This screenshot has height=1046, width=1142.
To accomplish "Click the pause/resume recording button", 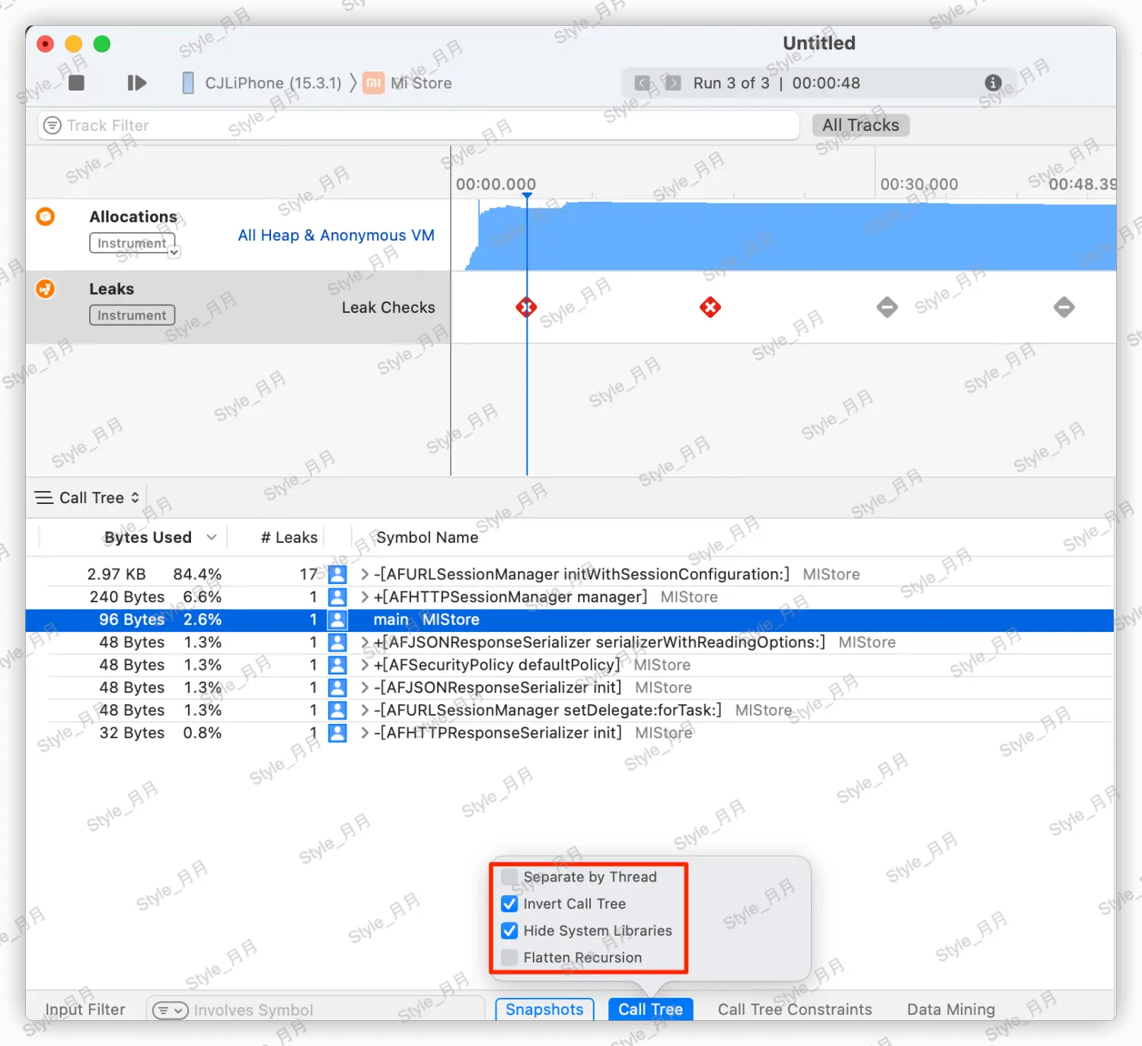I will pos(136,83).
